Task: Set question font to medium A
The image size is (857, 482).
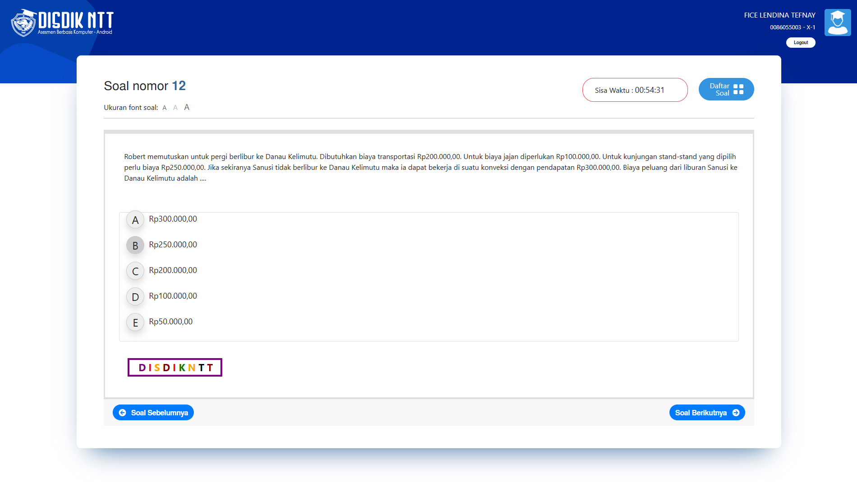Action: (x=175, y=108)
